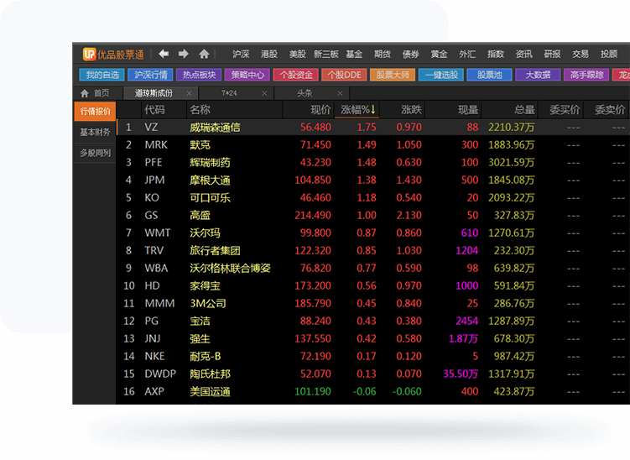630x460 pixels.
Task: Click the 大数据 button
Action: coord(538,75)
